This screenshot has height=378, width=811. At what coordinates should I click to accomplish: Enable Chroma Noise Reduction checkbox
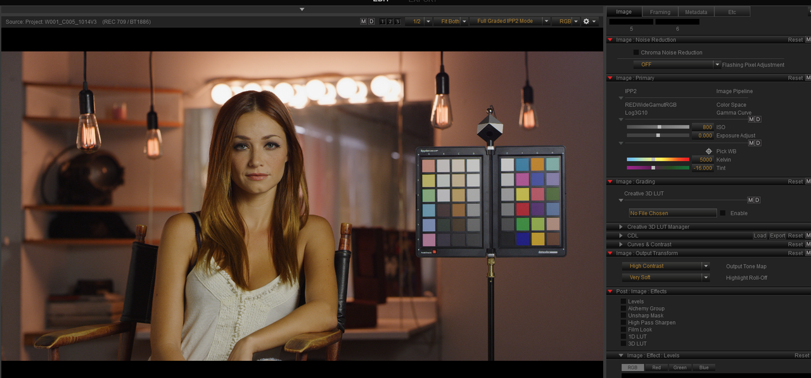(x=636, y=53)
